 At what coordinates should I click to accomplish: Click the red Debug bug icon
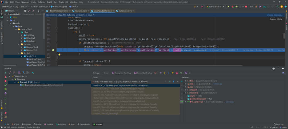tap(232, 7)
